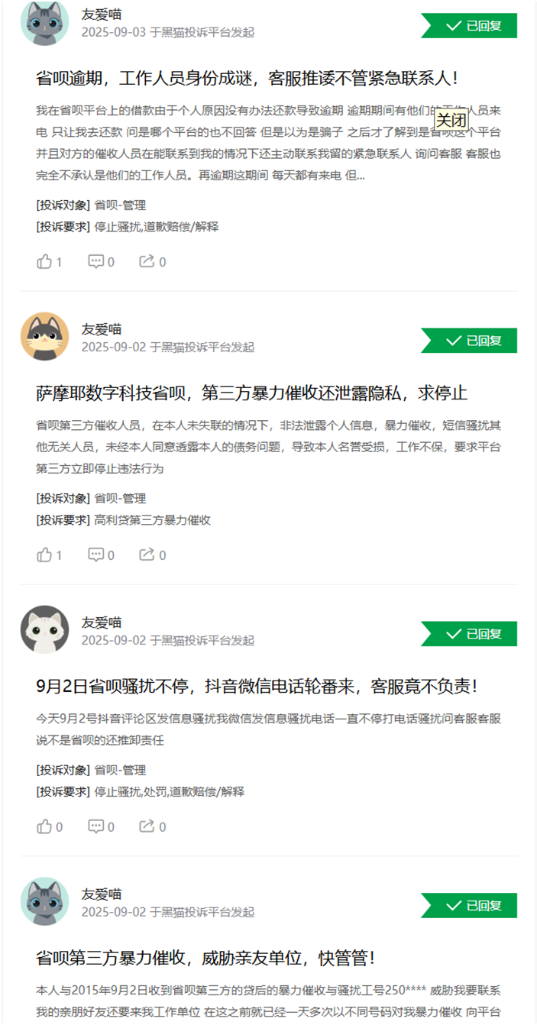
Task: Open the title 萨摩耶数字科技省呗，第三方暴力催收
Action: tap(251, 393)
